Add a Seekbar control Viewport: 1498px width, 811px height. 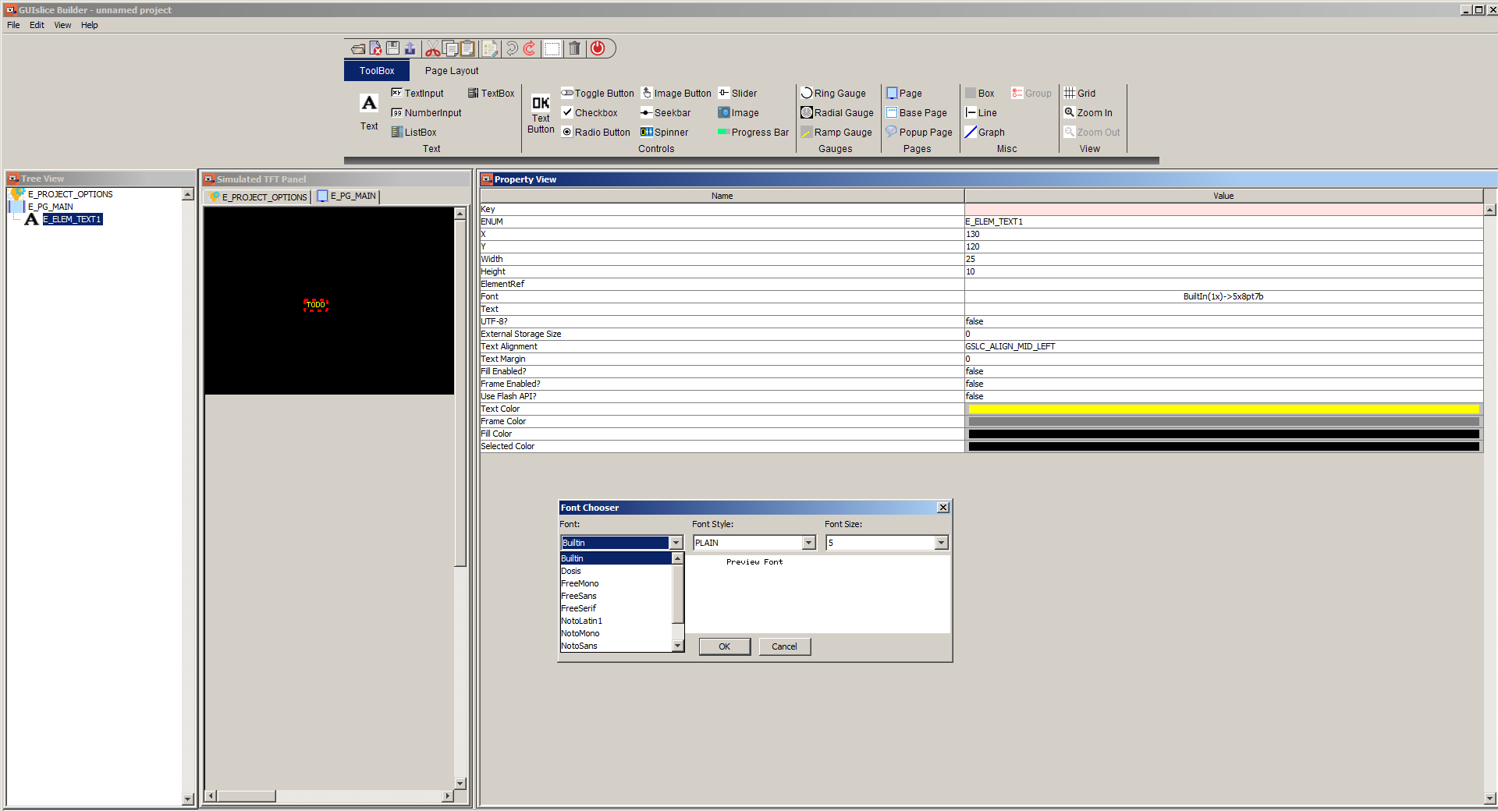[666, 112]
